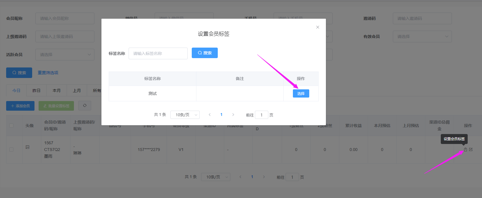Switch to the 今日 tab
The height and width of the screenshot is (198, 482).
[x=16, y=91]
